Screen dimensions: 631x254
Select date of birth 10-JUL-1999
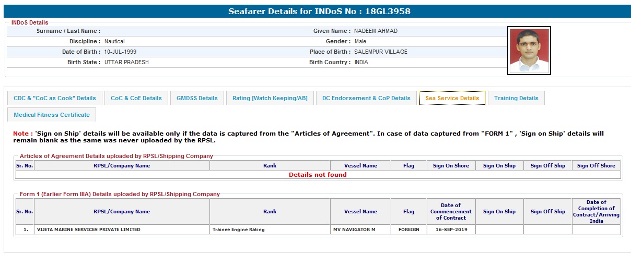[x=120, y=52]
